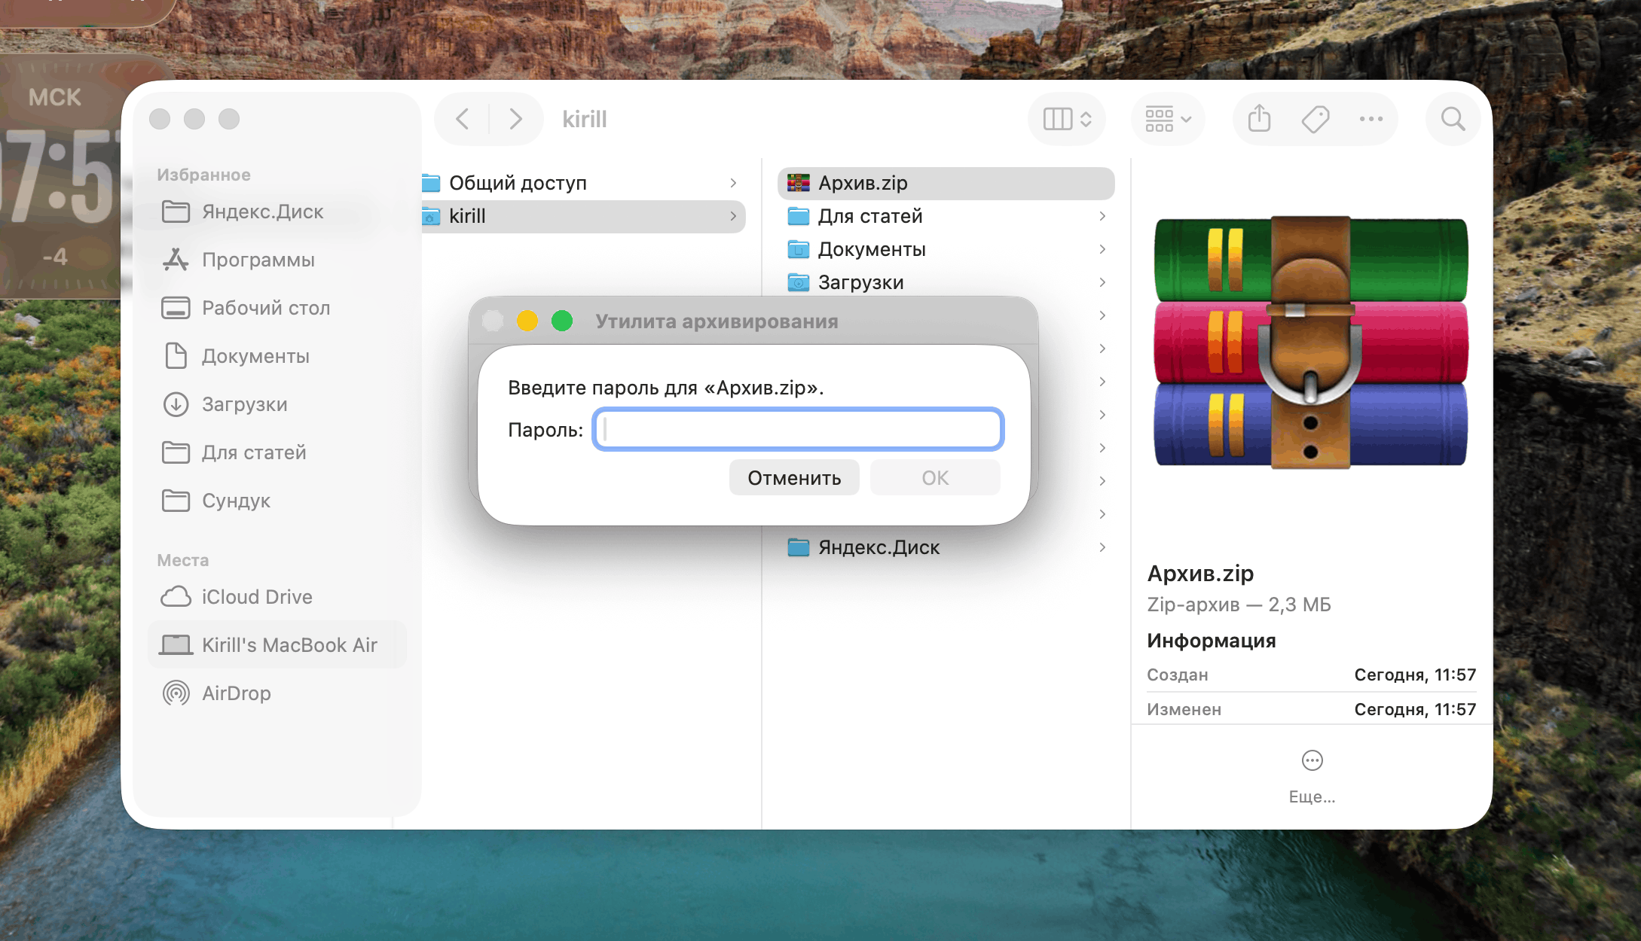
Task: Select the kirill folder in the column view
Action: tap(527, 216)
